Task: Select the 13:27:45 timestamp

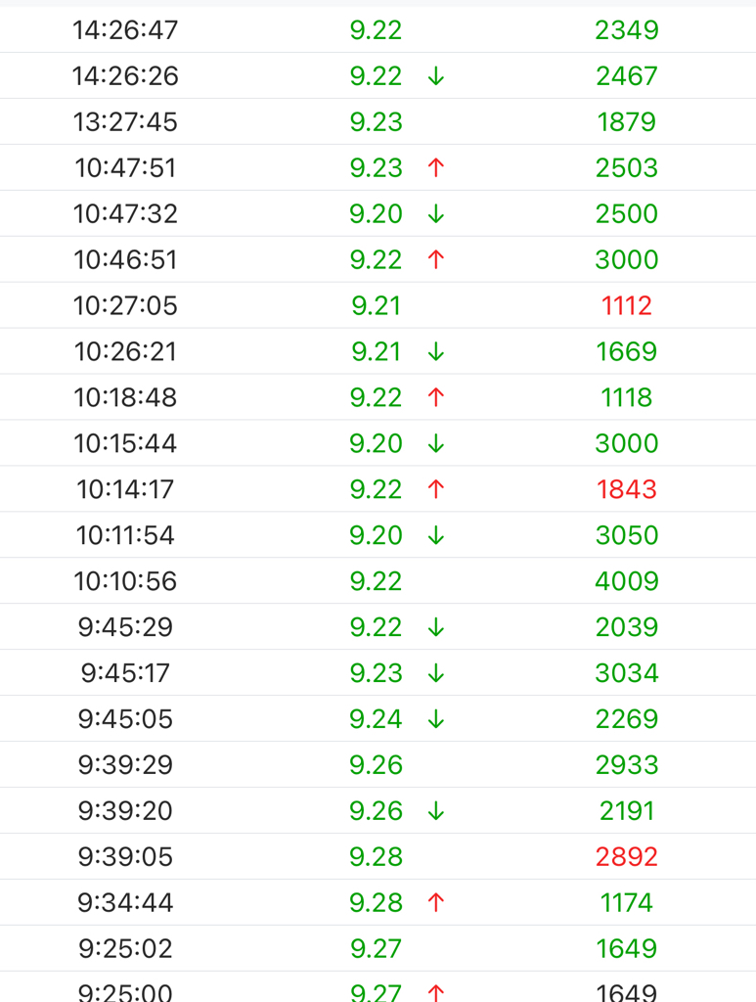Action: pyautogui.click(x=125, y=122)
